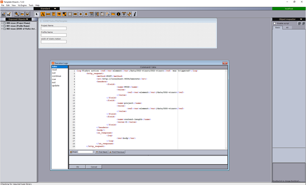
Task: Switch to the All tab
Action: (287, 27)
